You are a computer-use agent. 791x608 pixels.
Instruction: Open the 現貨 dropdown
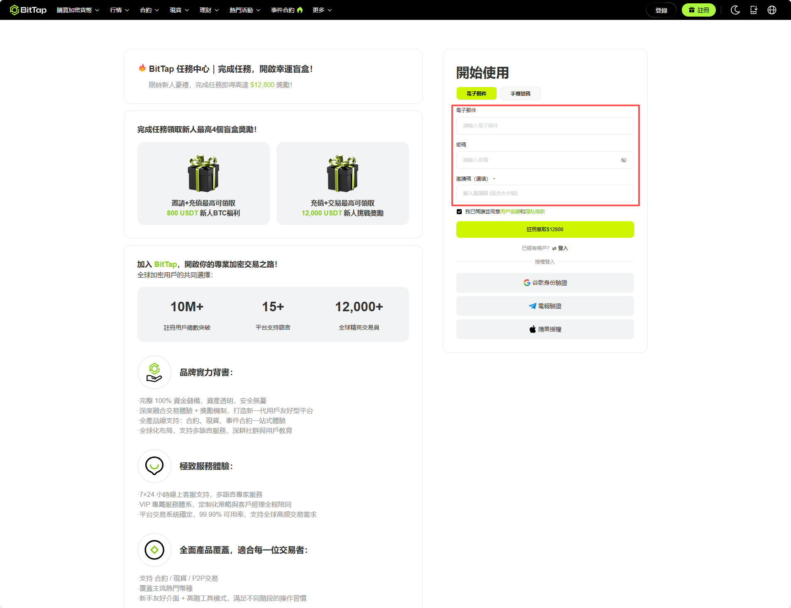tap(179, 10)
